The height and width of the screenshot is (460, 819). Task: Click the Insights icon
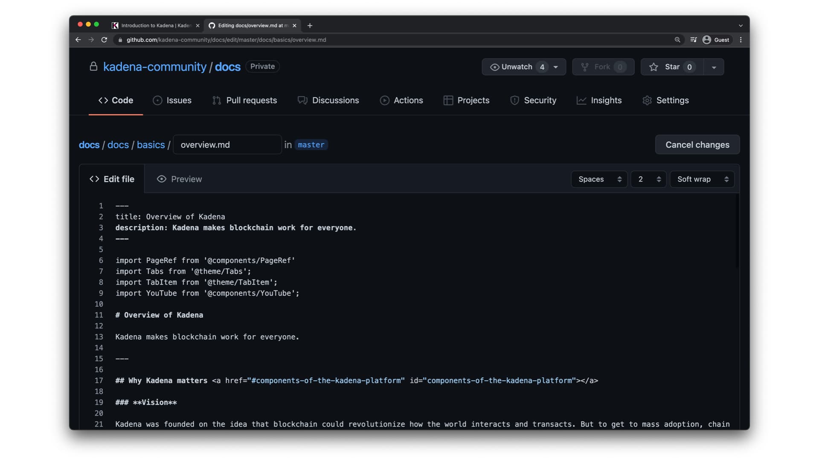[582, 101]
